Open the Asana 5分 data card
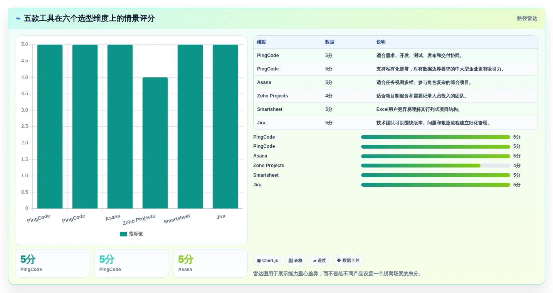The height and width of the screenshot is (293, 553). pyautogui.click(x=210, y=263)
